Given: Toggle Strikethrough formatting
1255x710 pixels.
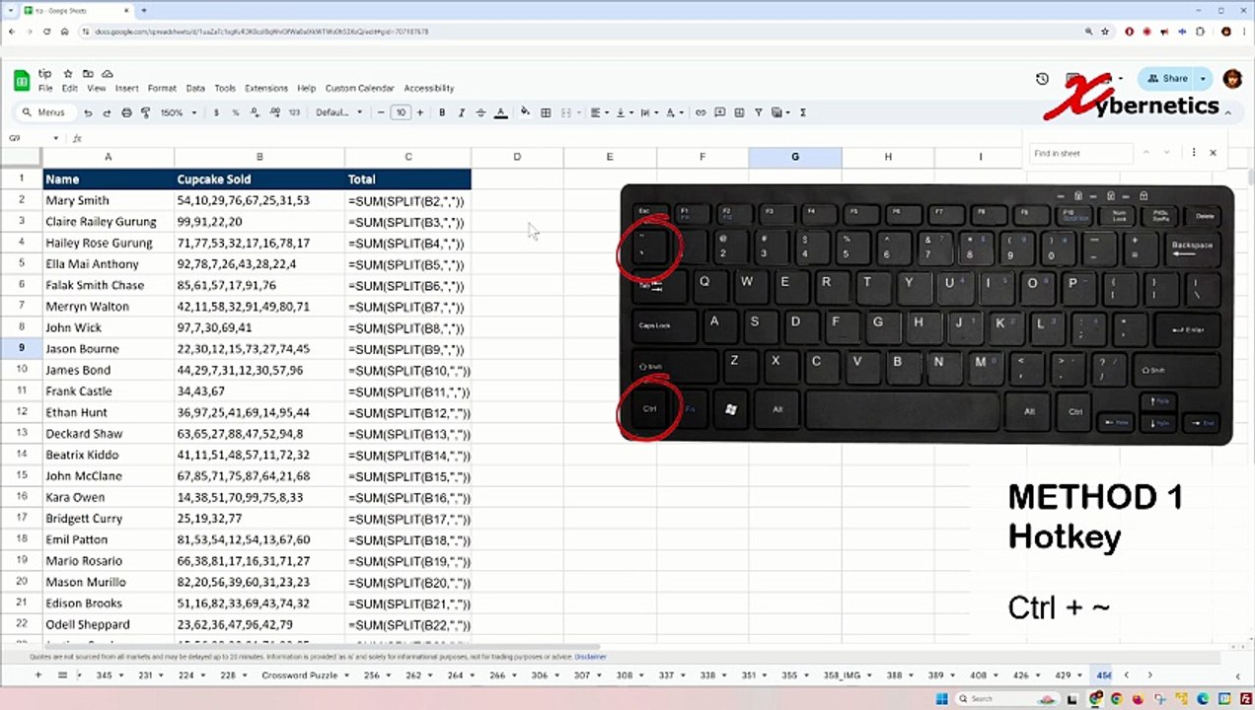Looking at the screenshot, I should [480, 113].
